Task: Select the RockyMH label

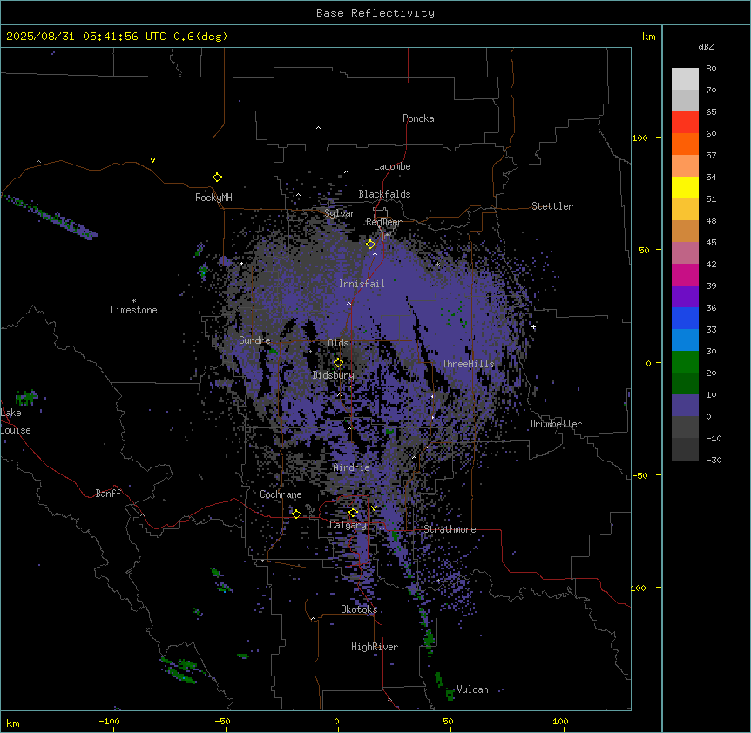Action: (213, 197)
